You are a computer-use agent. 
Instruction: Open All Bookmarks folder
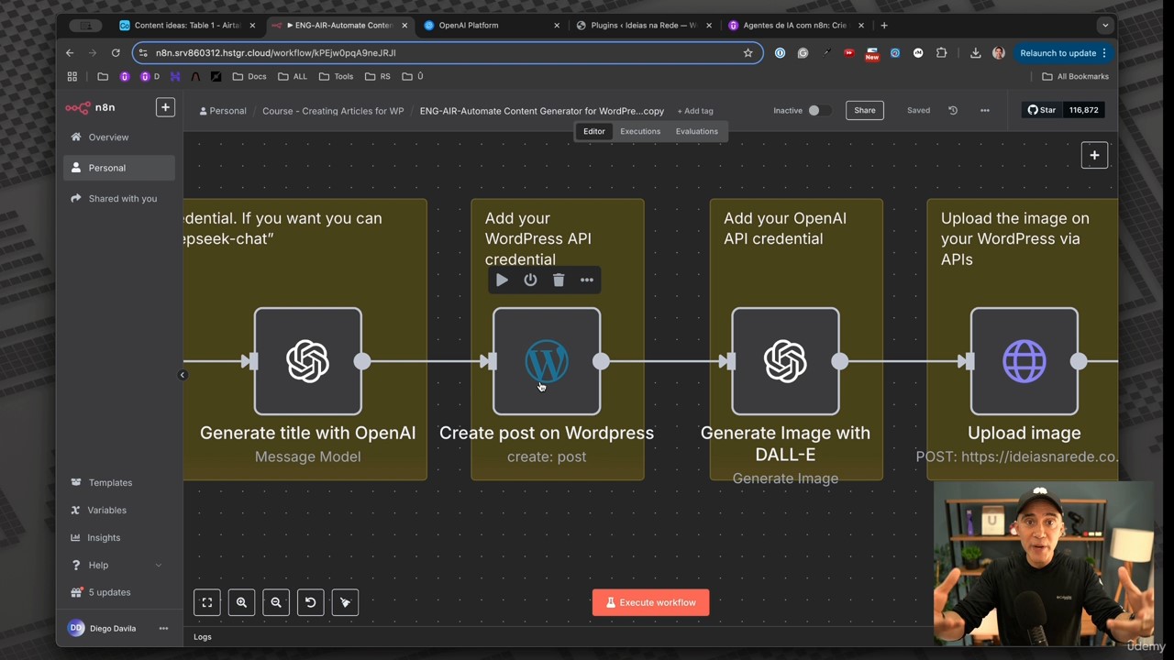(x=1075, y=76)
